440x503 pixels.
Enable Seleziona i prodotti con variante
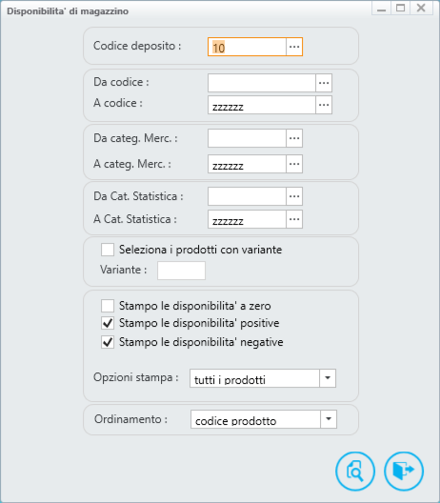coord(108,250)
